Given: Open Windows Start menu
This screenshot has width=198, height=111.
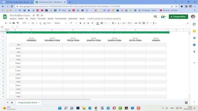Looking at the screenshot, I should (60, 108).
